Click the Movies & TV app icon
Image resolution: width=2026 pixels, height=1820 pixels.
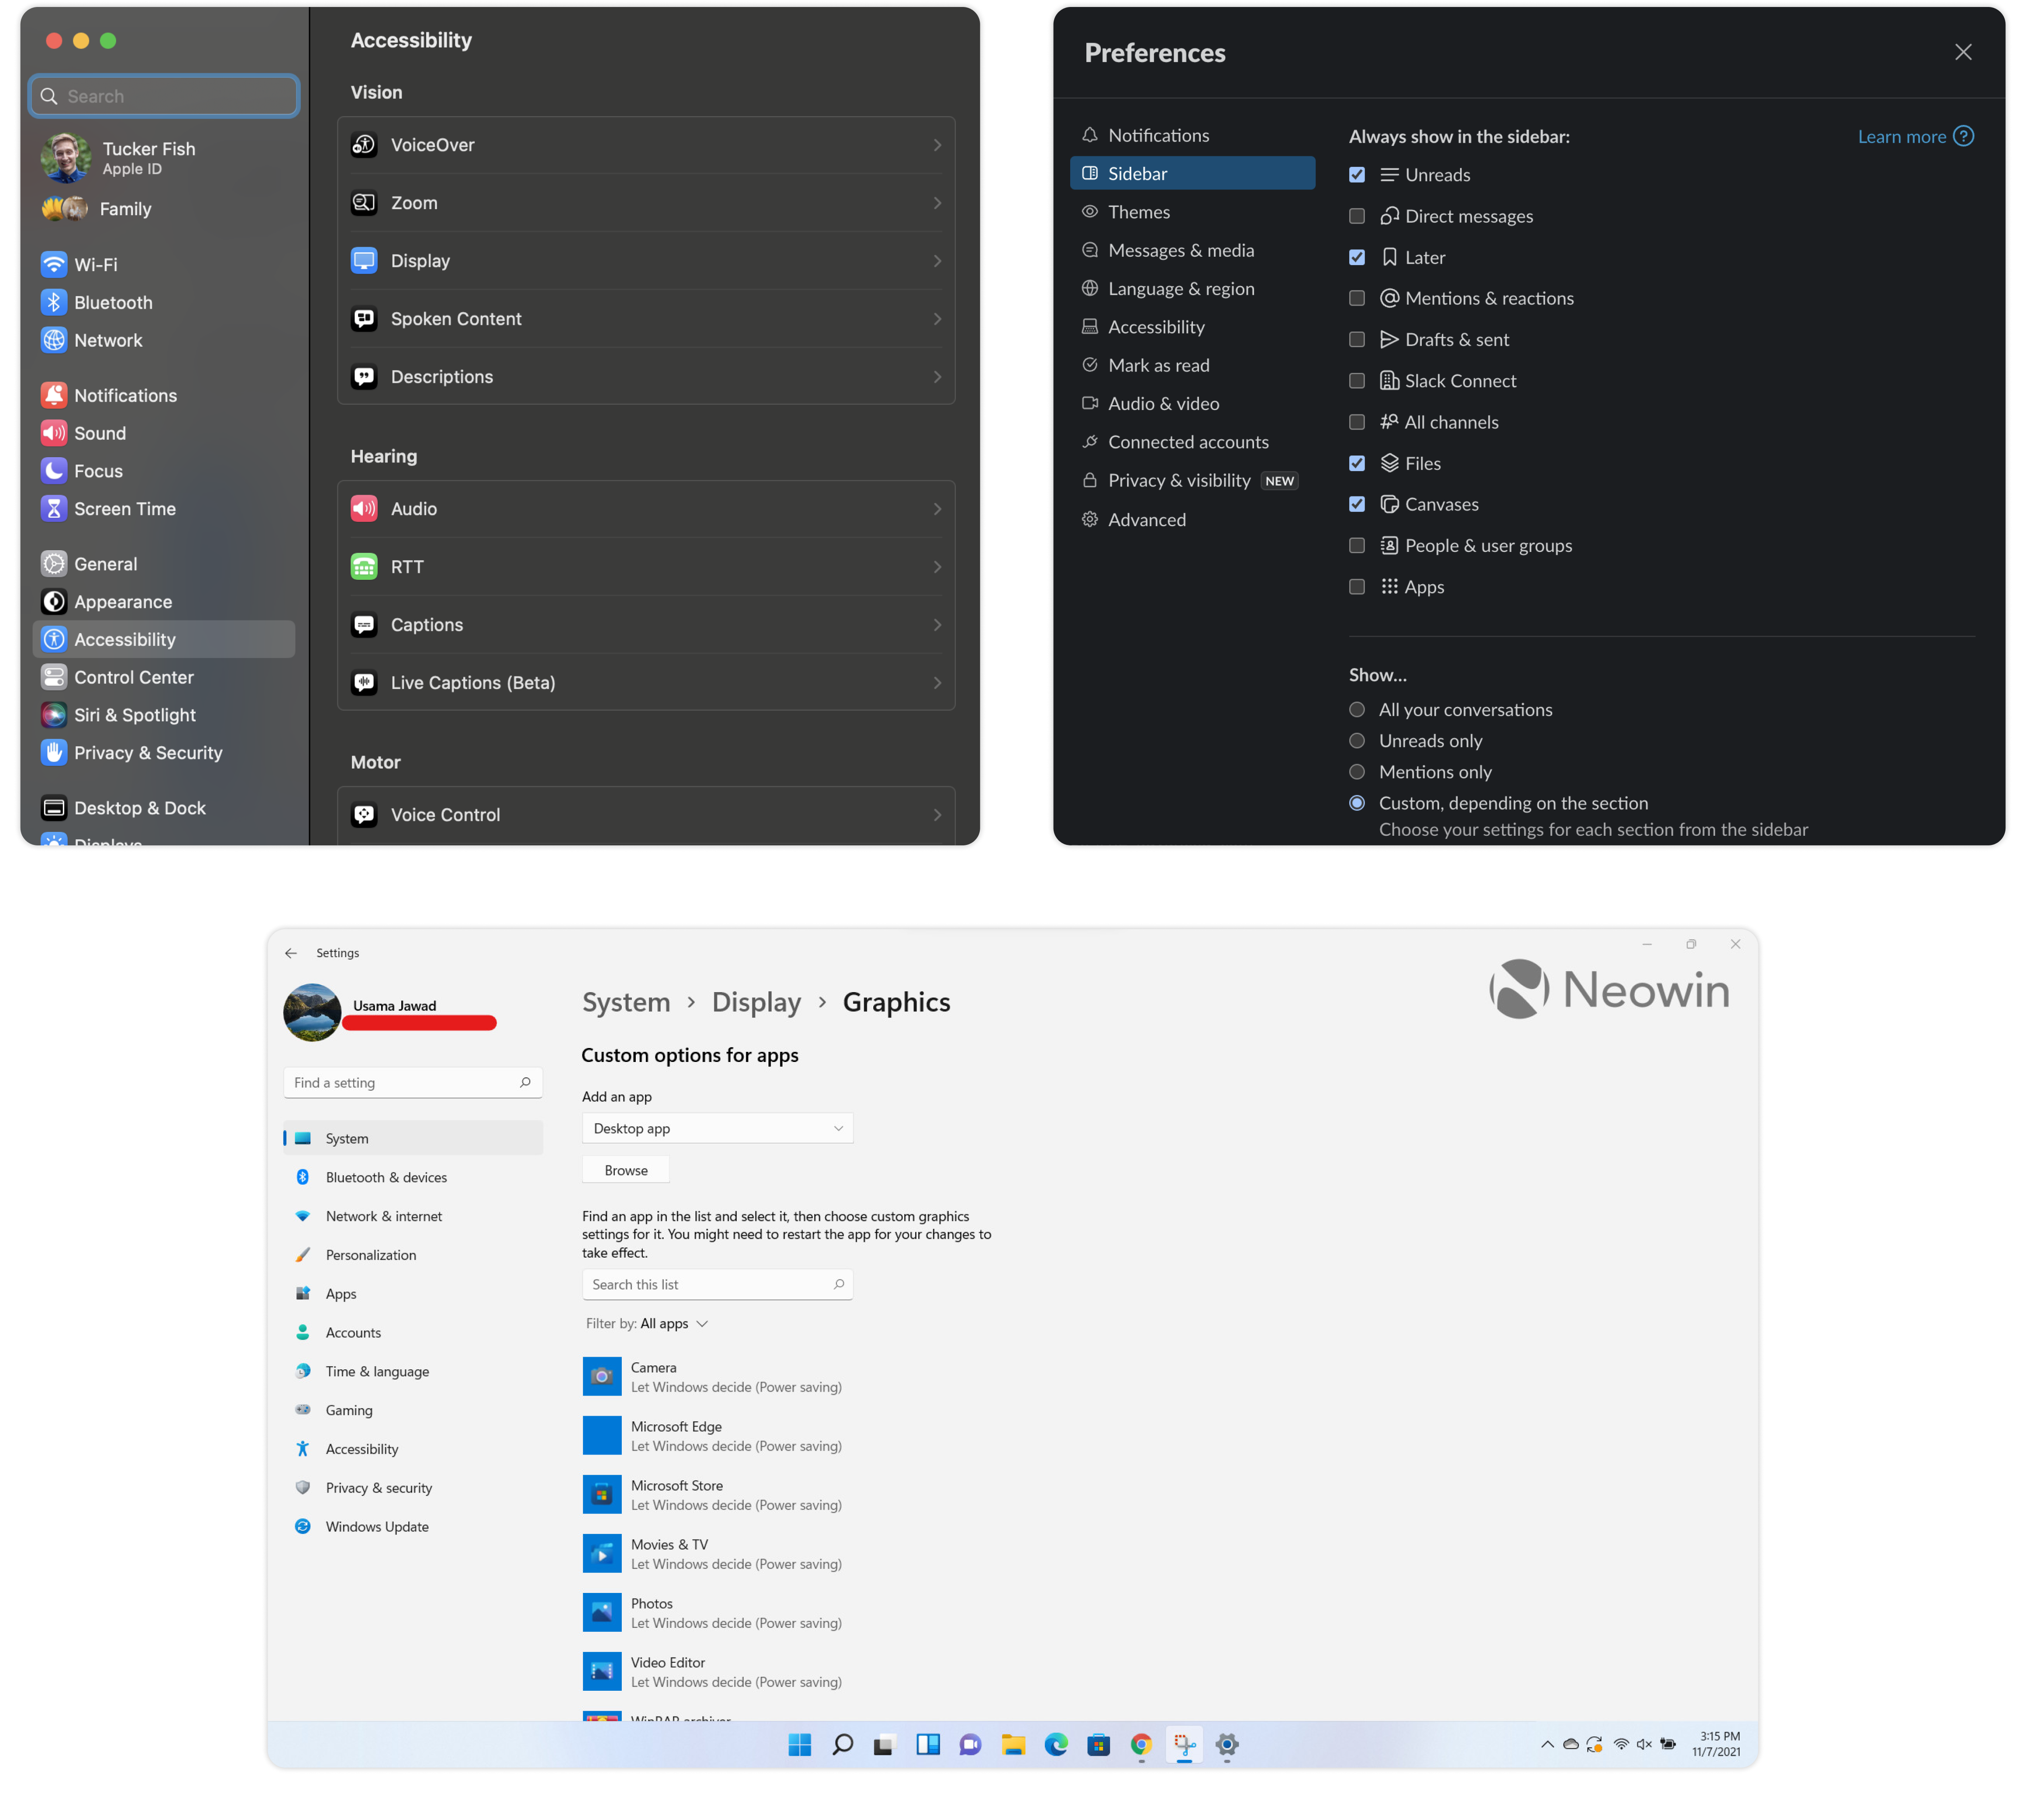click(x=602, y=1553)
